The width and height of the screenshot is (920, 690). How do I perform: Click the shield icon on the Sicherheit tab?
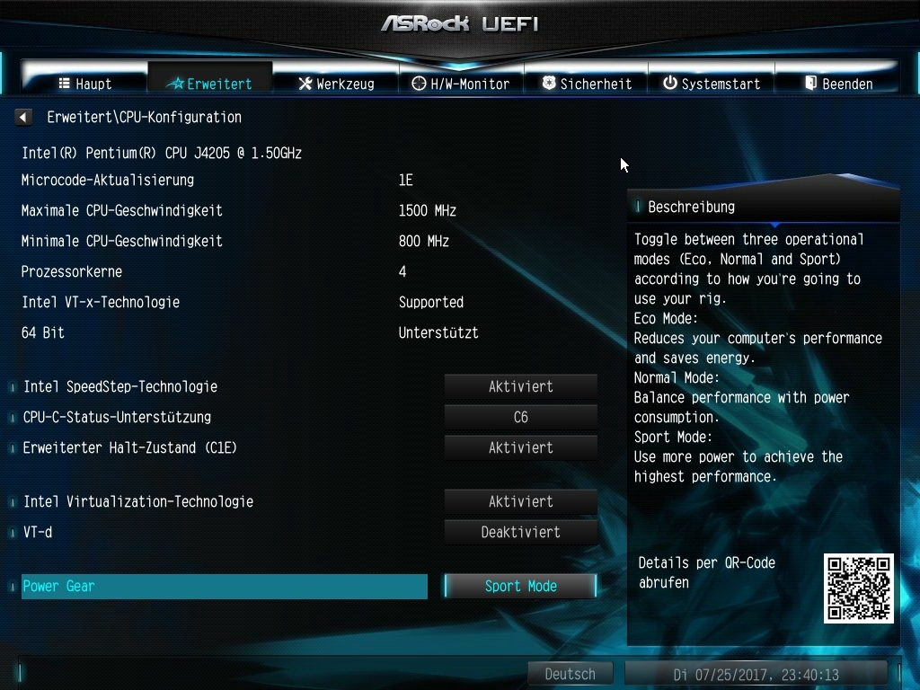pyautogui.click(x=549, y=84)
